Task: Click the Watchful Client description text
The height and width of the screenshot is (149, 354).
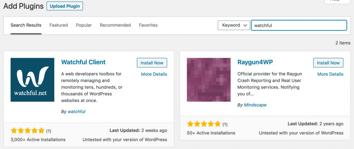Action: pos(92,87)
